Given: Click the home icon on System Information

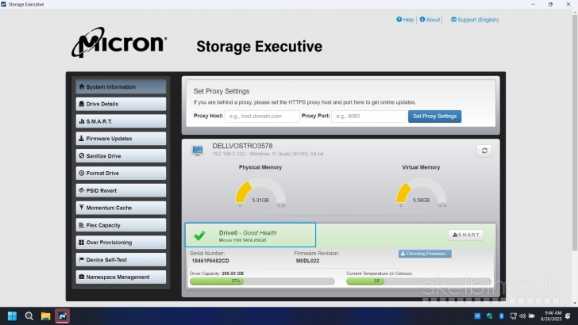Looking at the screenshot, I should pos(82,87).
